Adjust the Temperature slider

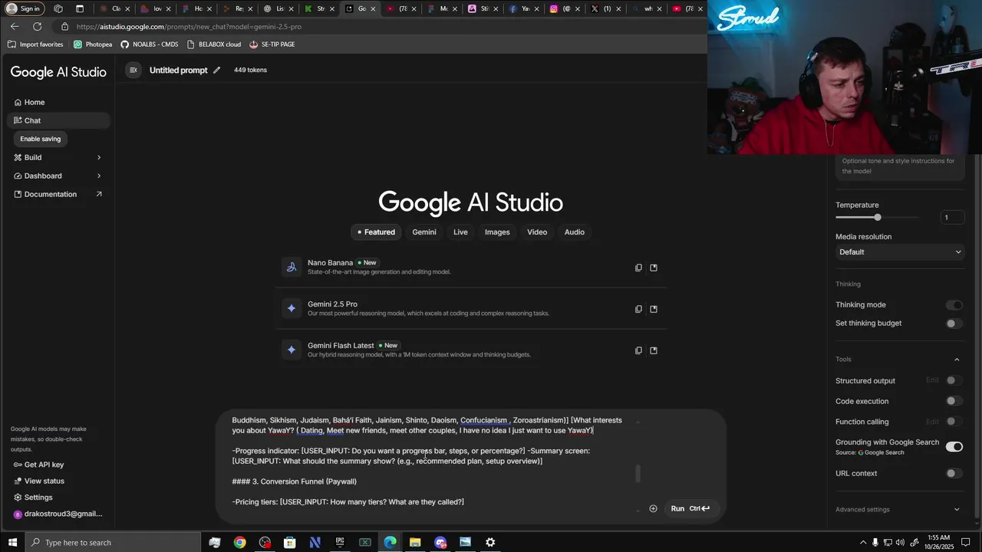point(878,218)
